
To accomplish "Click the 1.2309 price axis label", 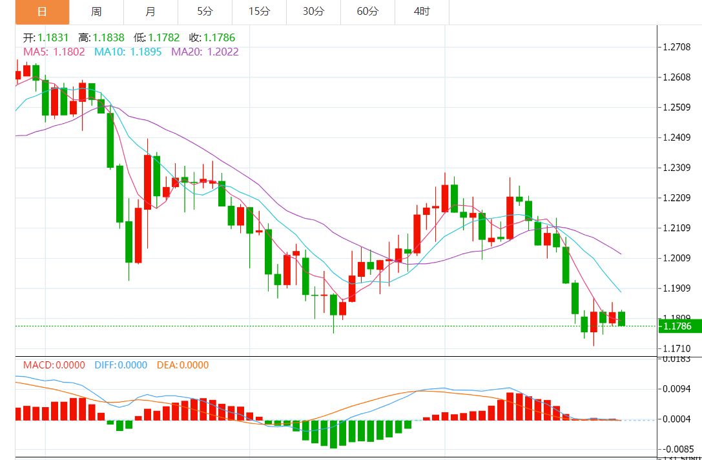I will tap(676, 168).
